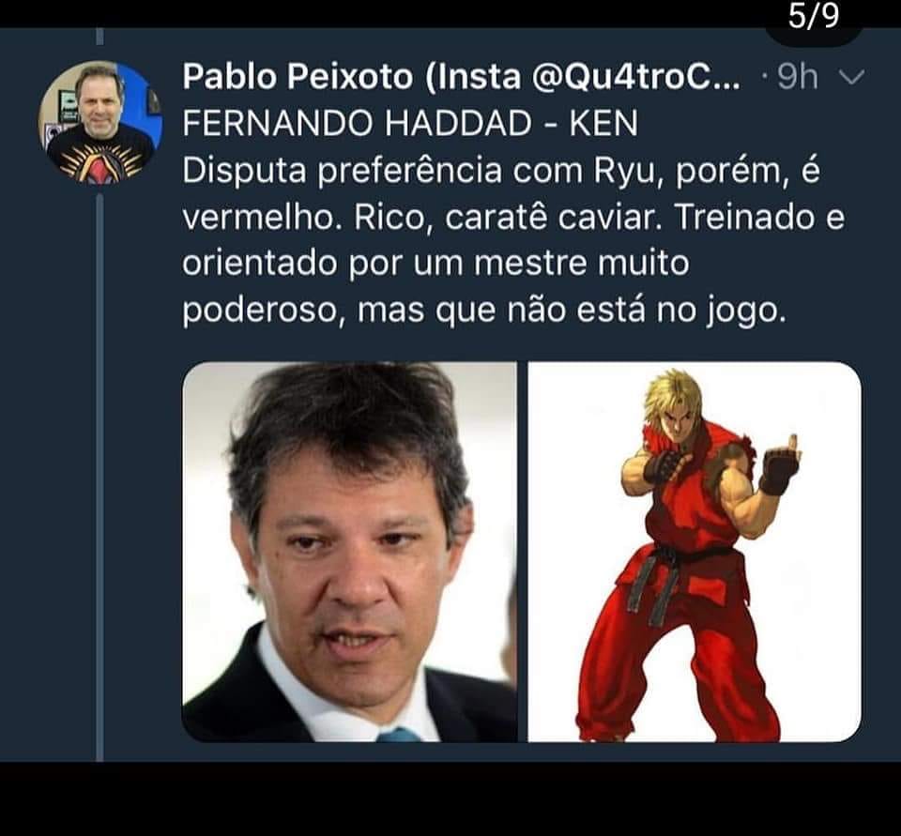Screen dimensions: 901x836
Task: Click the line orientado por um mestre muito
Action: pyautogui.click(x=435, y=264)
